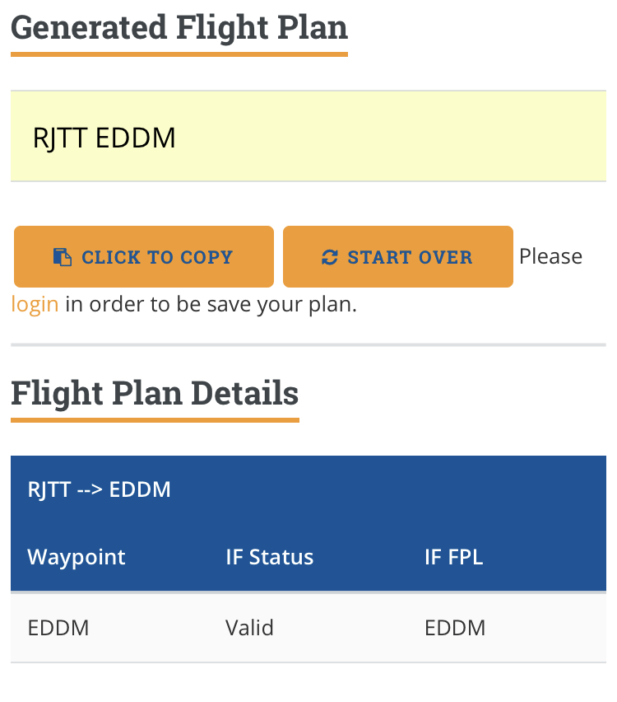Select the IF Status column header

269,556
